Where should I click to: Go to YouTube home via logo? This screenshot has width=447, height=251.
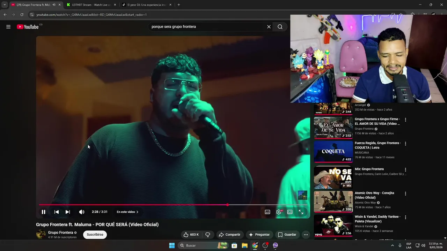(x=28, y=27)
